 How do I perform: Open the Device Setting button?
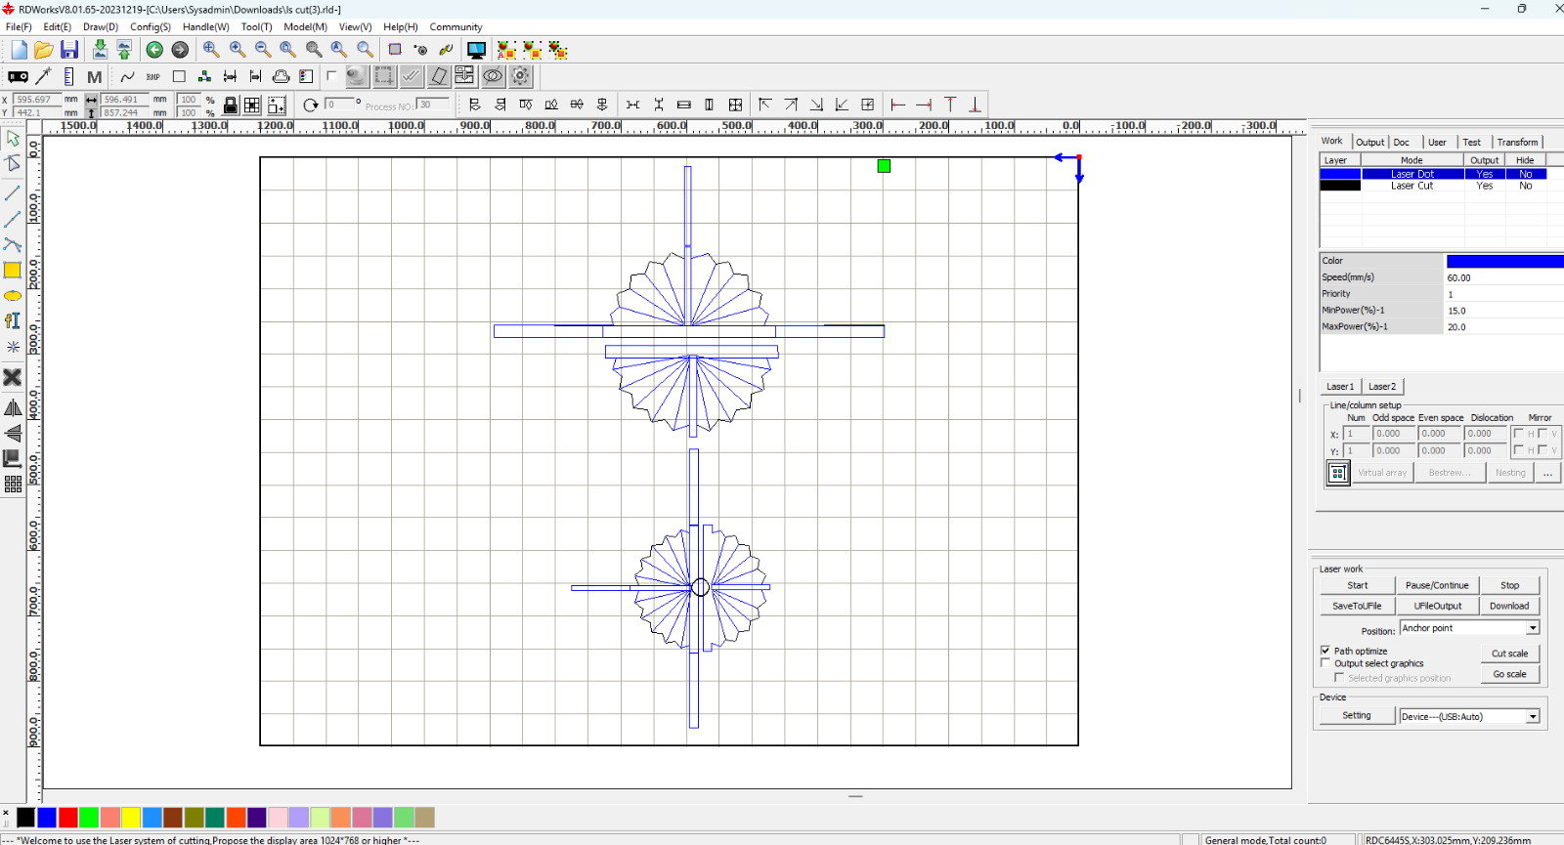point(1357,716)
